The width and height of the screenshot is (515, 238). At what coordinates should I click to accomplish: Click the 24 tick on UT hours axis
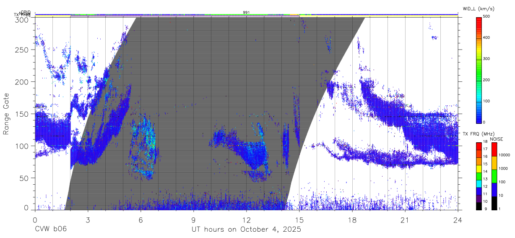[458, 220]
